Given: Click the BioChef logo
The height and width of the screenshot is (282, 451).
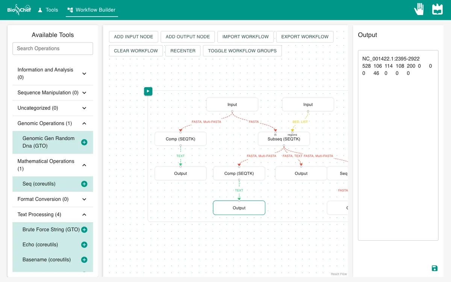Looking at the screenshot, I should pos(19,10).
